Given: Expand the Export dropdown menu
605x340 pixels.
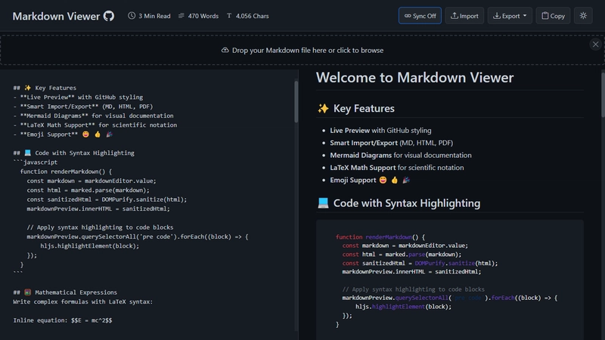Looking at the screenshot, I should [510, 16].
